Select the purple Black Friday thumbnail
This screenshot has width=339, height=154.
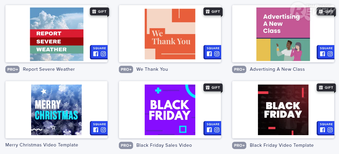[170, 110]
